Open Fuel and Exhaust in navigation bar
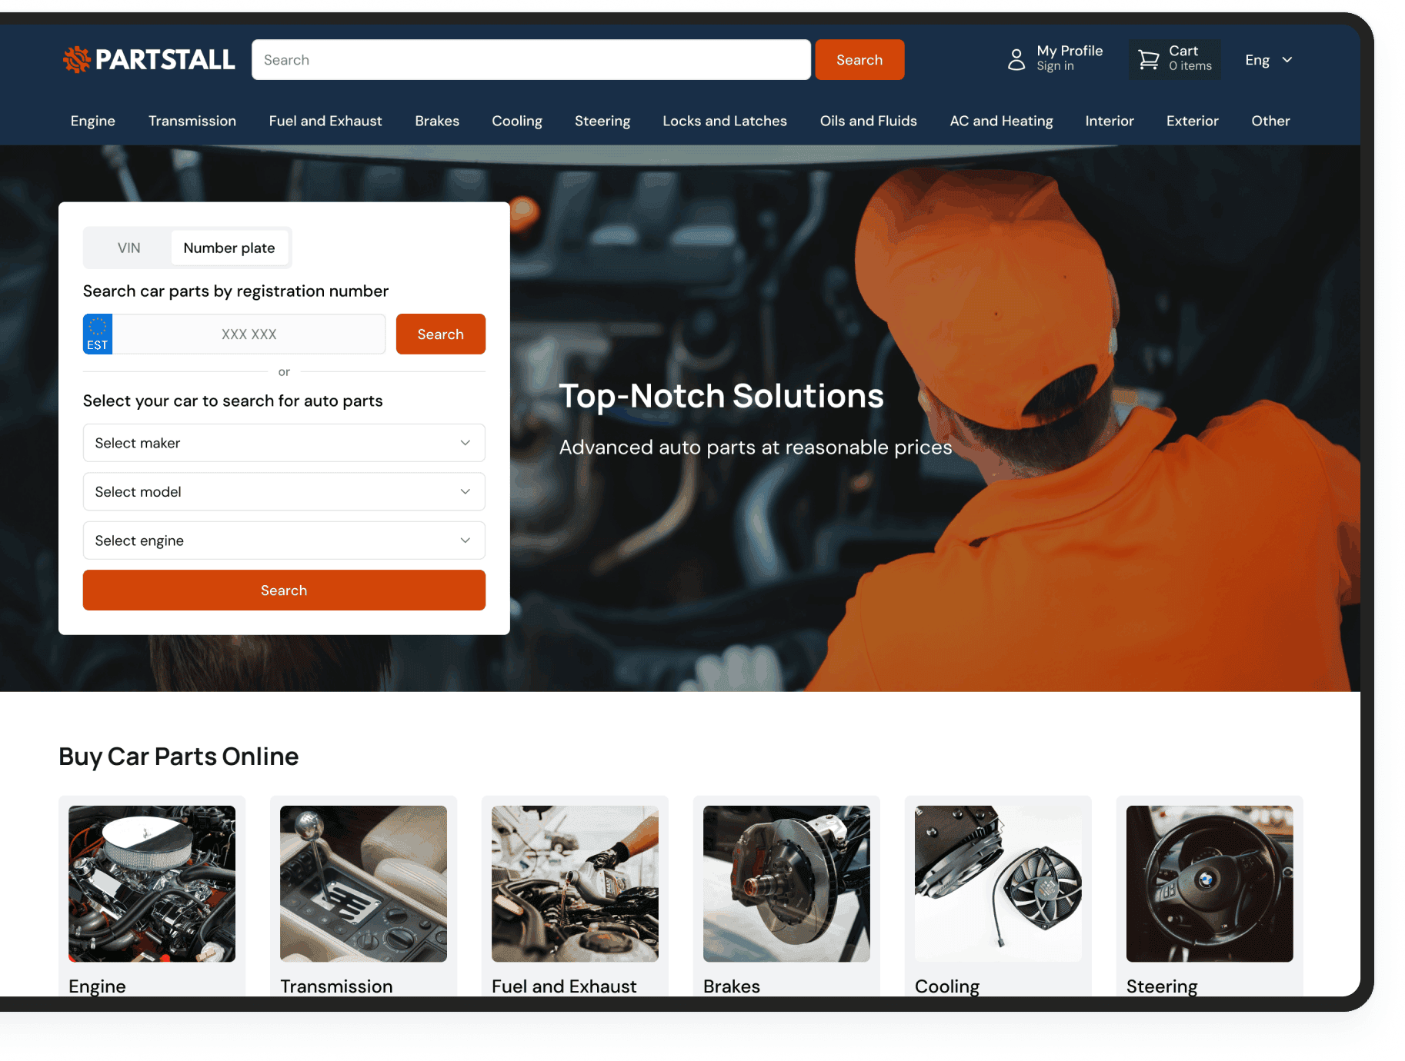The width and height of the screenshot is (1405, 1061). click(325, 121)
